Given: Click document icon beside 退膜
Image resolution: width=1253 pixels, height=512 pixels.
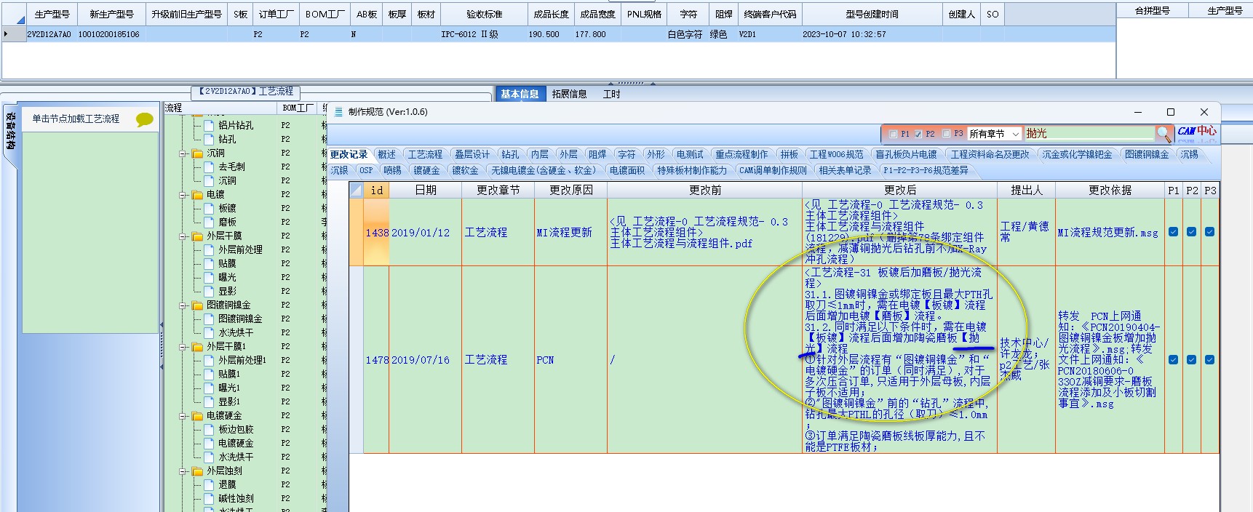Looking at the screenshot, I should click(210, 485).
